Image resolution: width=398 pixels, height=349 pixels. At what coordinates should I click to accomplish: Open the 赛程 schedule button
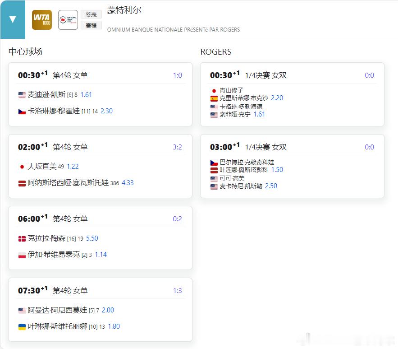pyautogui.click(x=91, y=25)
